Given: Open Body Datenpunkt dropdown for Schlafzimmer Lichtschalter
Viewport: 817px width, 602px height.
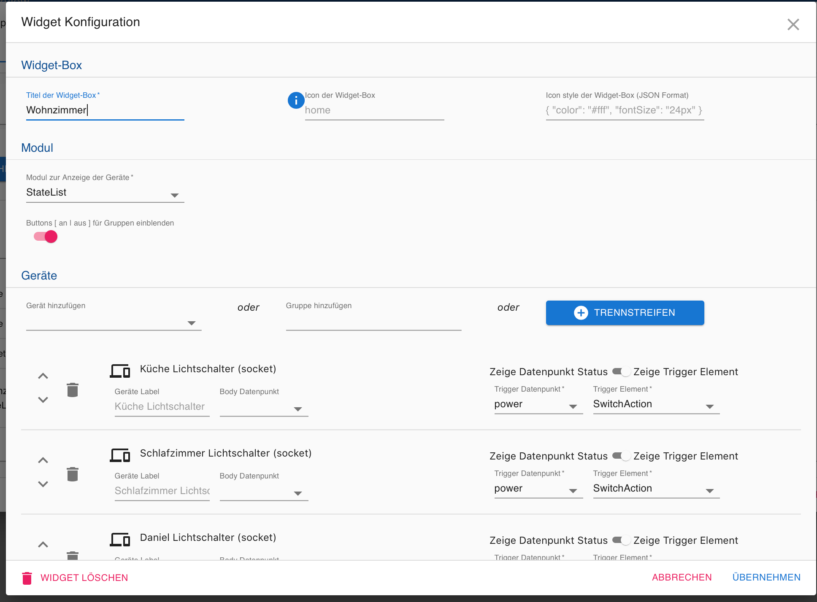Looking at the screenshot, I should tap(264, 492).
